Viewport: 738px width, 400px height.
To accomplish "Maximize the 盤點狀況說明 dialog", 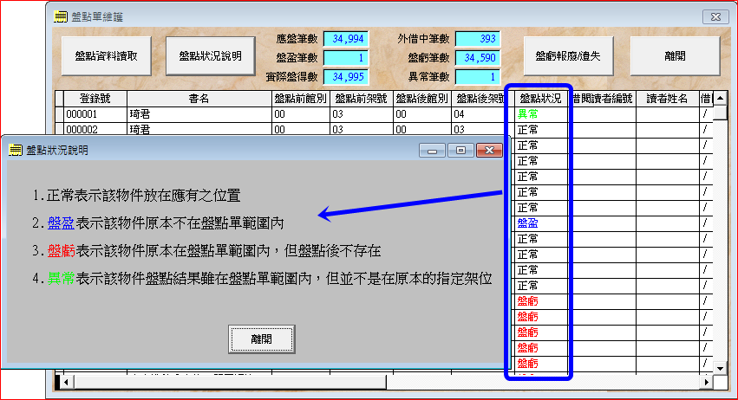I will click(x=460, y=151).
